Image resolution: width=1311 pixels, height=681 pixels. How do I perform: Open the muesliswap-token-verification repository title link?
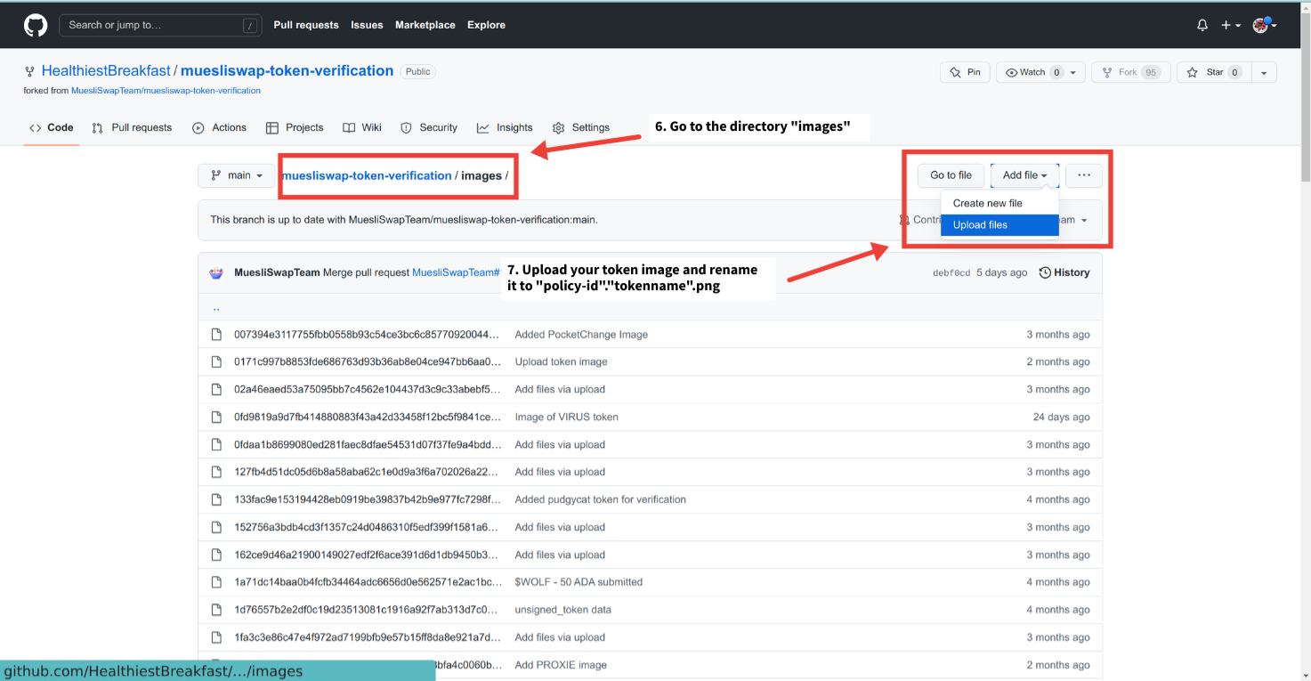tap(287, 71)
